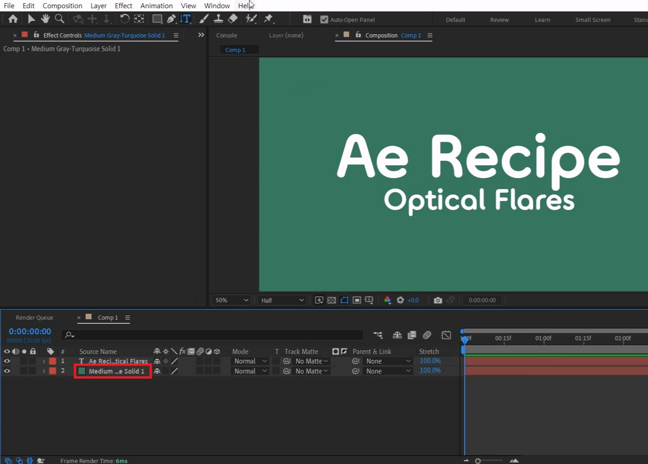This screenshot has height=464, width=648.
Task: Open the resolution Half dropdown
Action: pos(282,300)
